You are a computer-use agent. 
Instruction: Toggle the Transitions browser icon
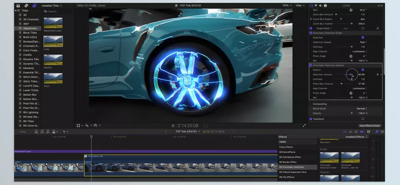click(x=382, y=131)
